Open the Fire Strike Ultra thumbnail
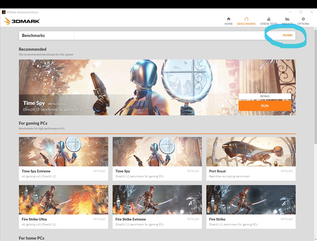Screen dimensions: 317x241 coord(63,200)
